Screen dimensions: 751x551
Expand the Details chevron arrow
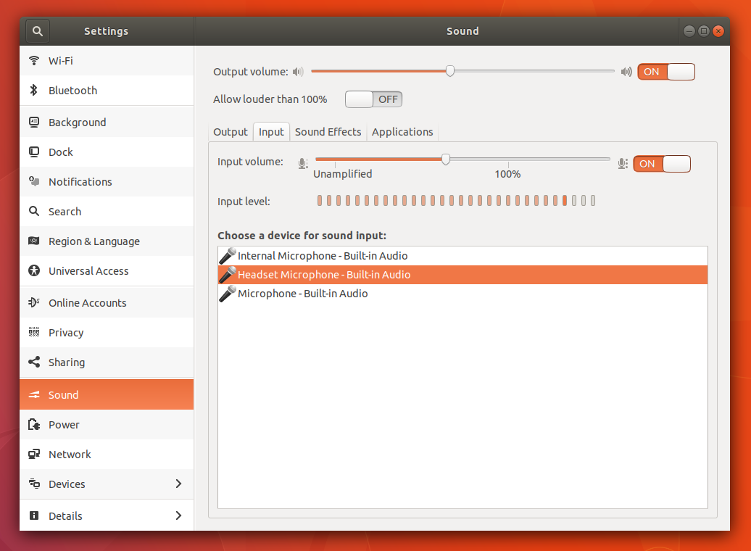[x=178, y=515]
